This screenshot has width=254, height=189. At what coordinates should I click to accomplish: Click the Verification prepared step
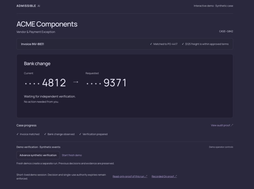tap(93, 134)
